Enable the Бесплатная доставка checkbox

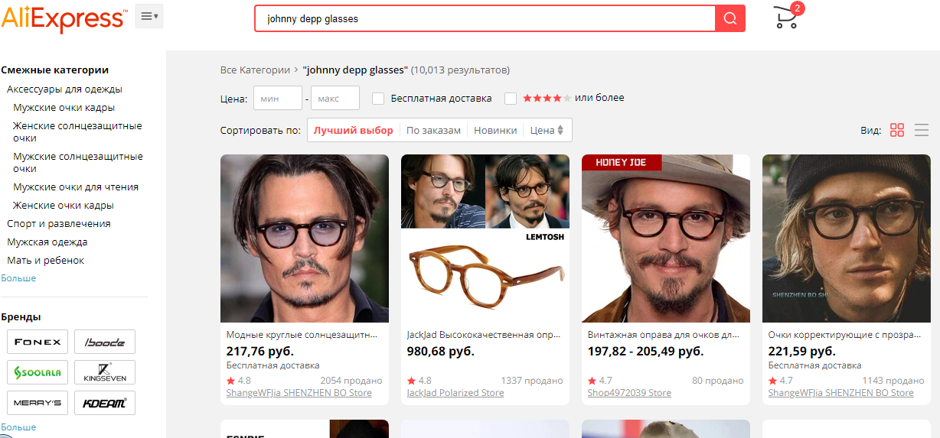[x=378, y=99]
